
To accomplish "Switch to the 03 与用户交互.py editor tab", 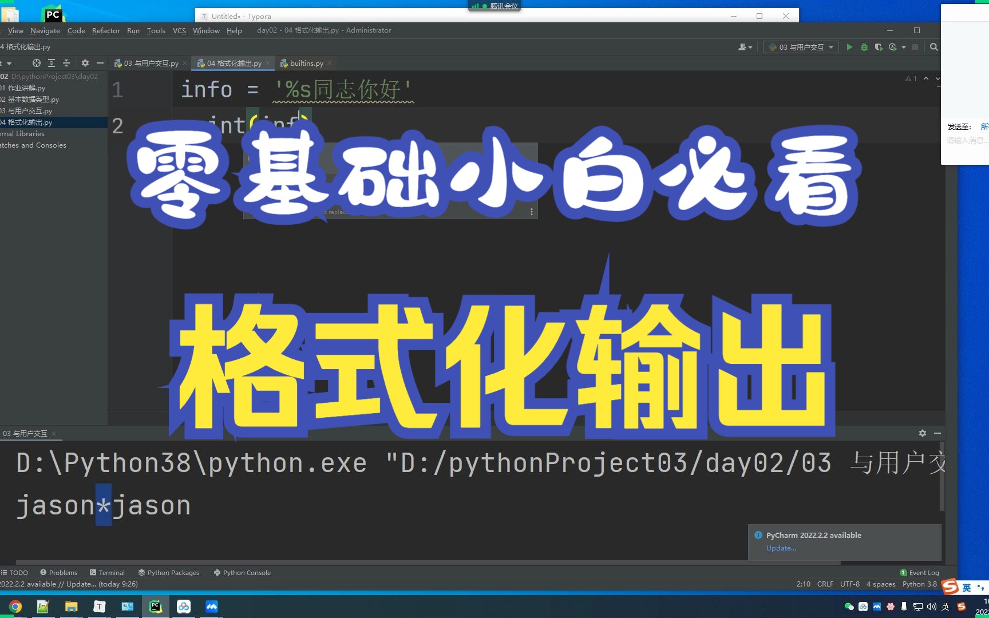I will tap(150, 63).
